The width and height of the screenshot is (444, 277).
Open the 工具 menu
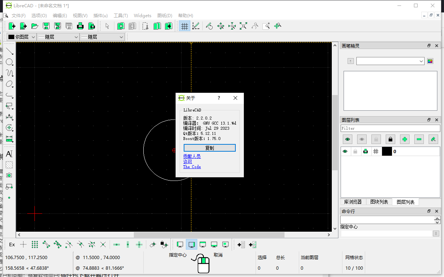click(x=121, y=15)
